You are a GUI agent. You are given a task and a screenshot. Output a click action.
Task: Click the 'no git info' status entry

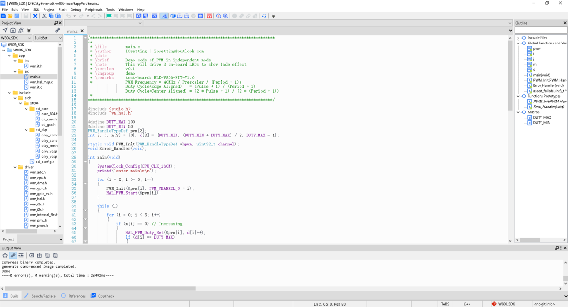(x=544, y=304)
